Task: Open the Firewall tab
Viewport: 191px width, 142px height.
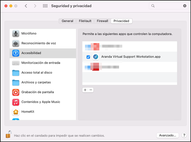Action: tap(103, 21)
